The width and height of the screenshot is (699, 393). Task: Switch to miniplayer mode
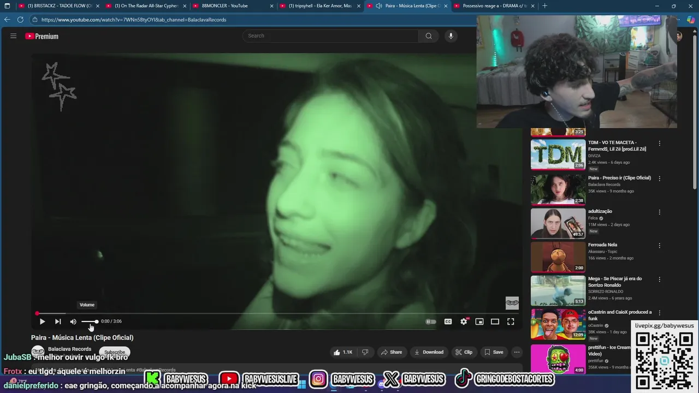pos(479,321)
